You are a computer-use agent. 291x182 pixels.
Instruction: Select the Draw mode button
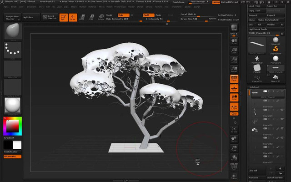[72, 18]
